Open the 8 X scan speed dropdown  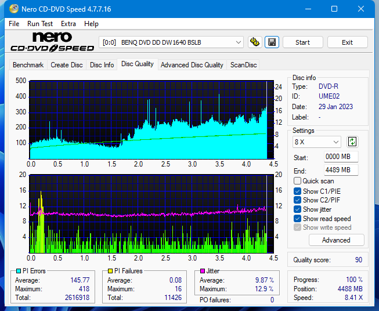point(317,142)
